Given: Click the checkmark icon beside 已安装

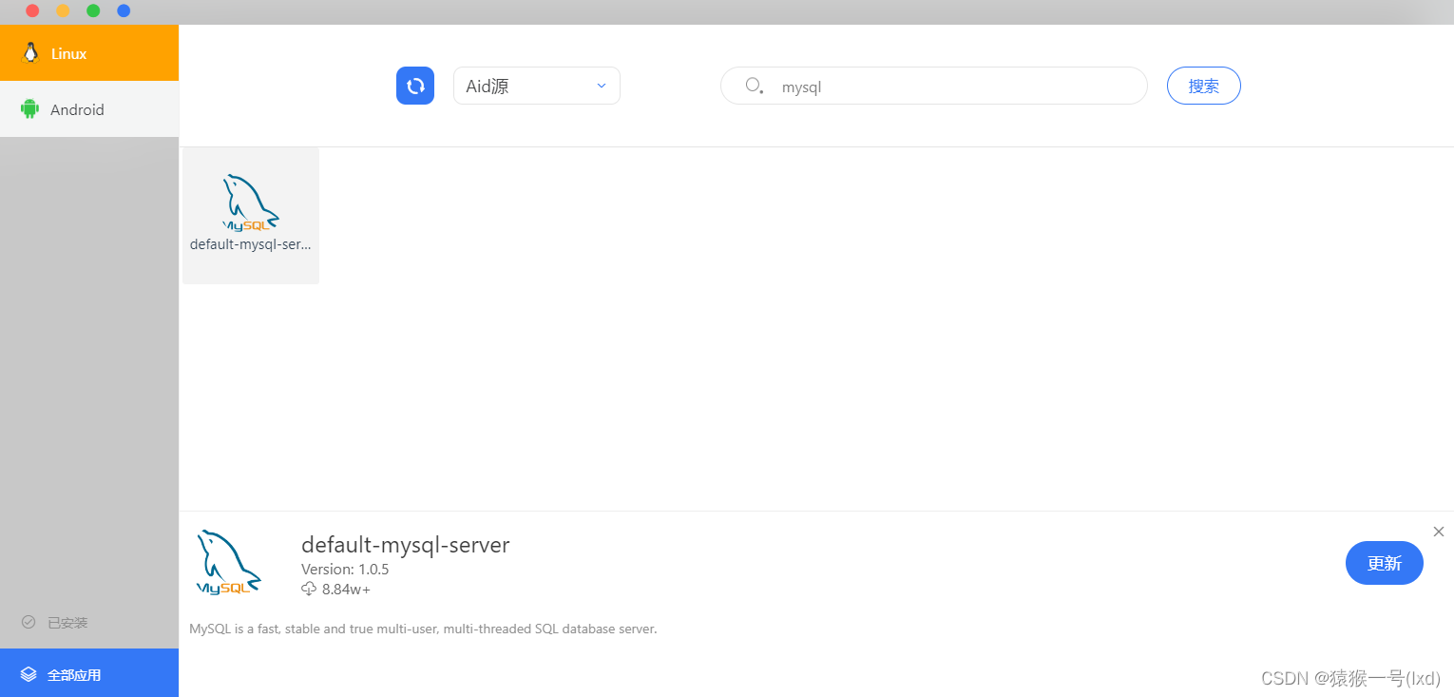Looking at the screenshot, I should coord(29,622).
